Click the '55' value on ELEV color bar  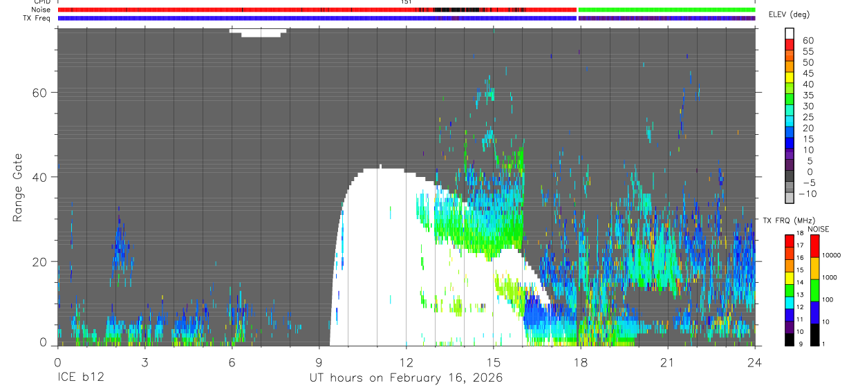click(x=808, y=52)
